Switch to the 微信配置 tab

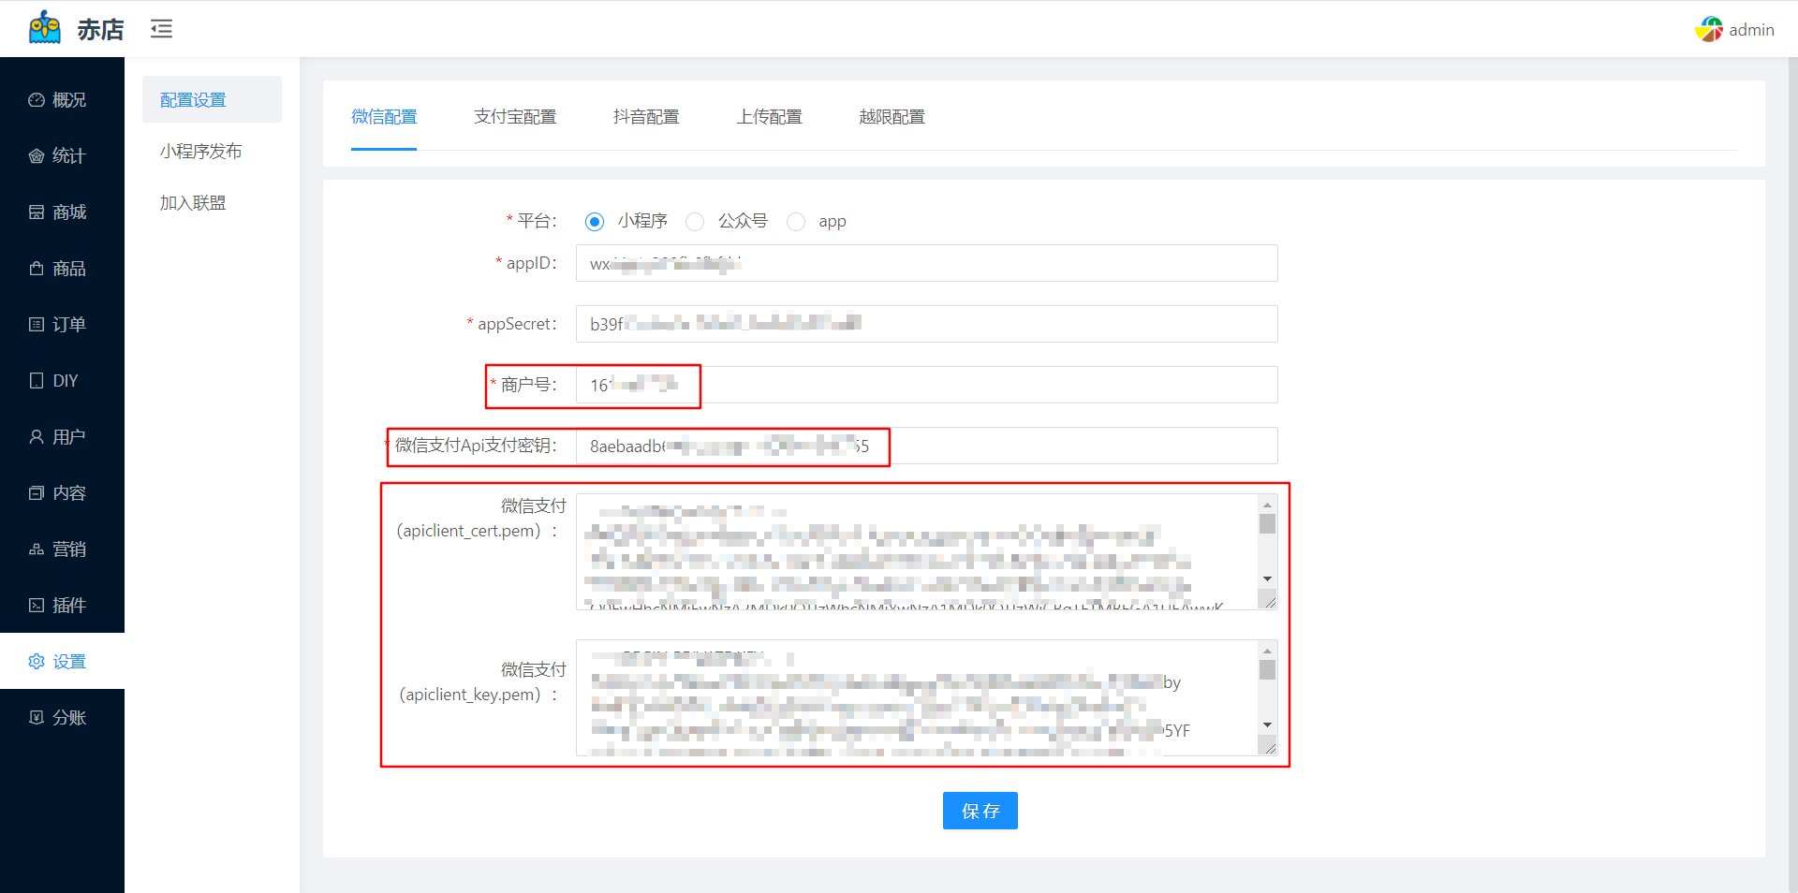click(384, 117)
